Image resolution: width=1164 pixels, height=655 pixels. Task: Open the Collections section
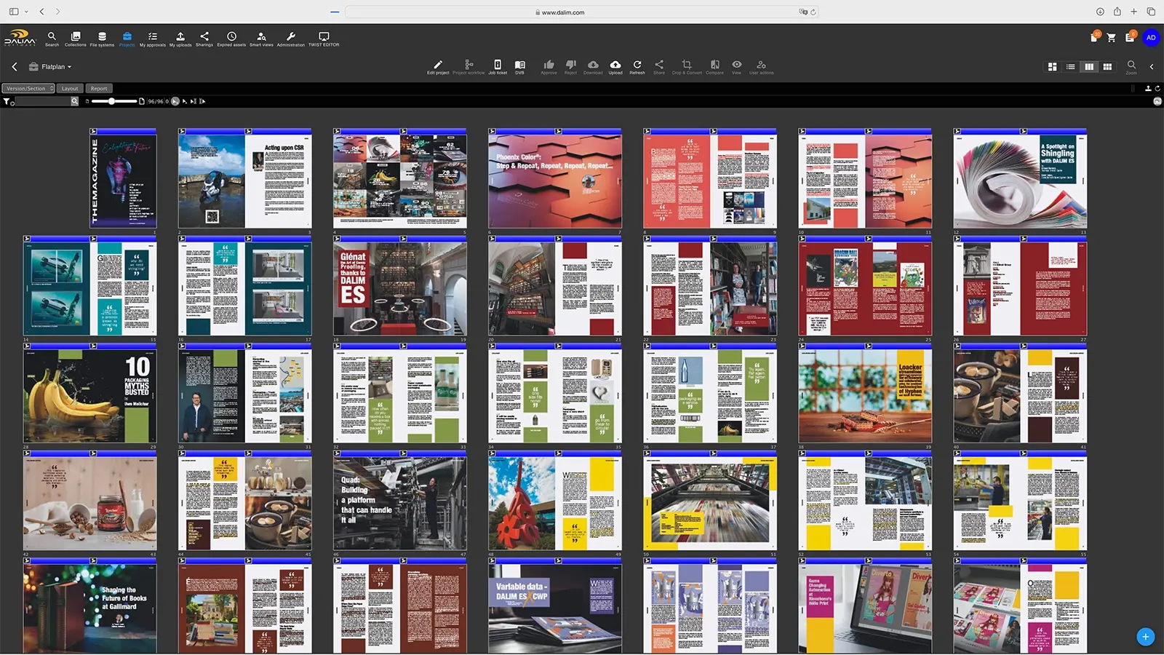76,39
